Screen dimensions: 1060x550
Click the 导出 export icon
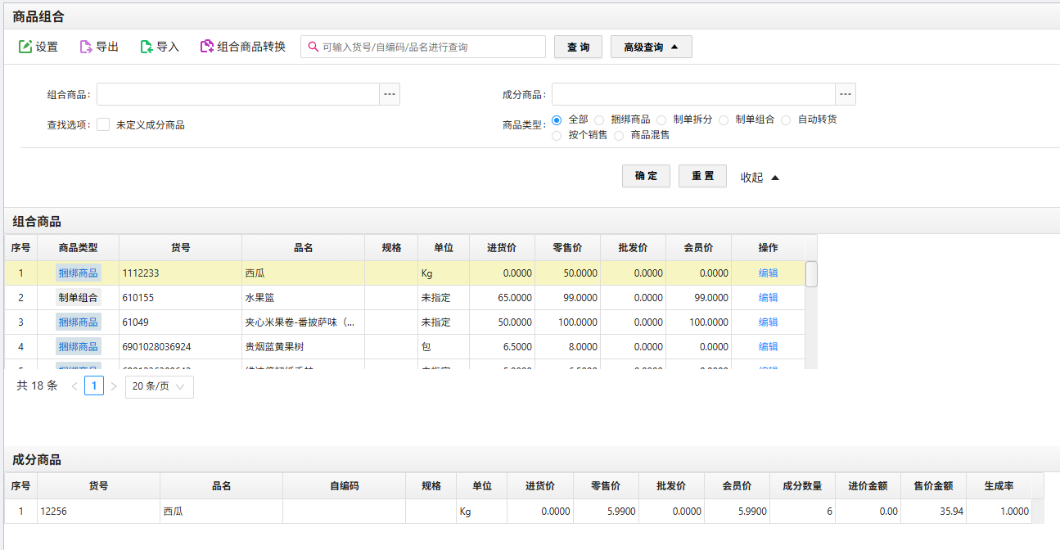(86, 47)
